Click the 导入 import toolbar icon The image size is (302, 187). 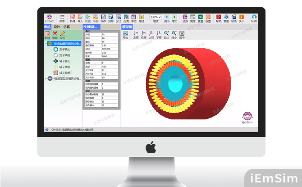[80, 17]
